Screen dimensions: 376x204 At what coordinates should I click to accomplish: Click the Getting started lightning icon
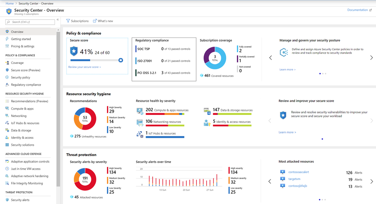click(7, 39)
